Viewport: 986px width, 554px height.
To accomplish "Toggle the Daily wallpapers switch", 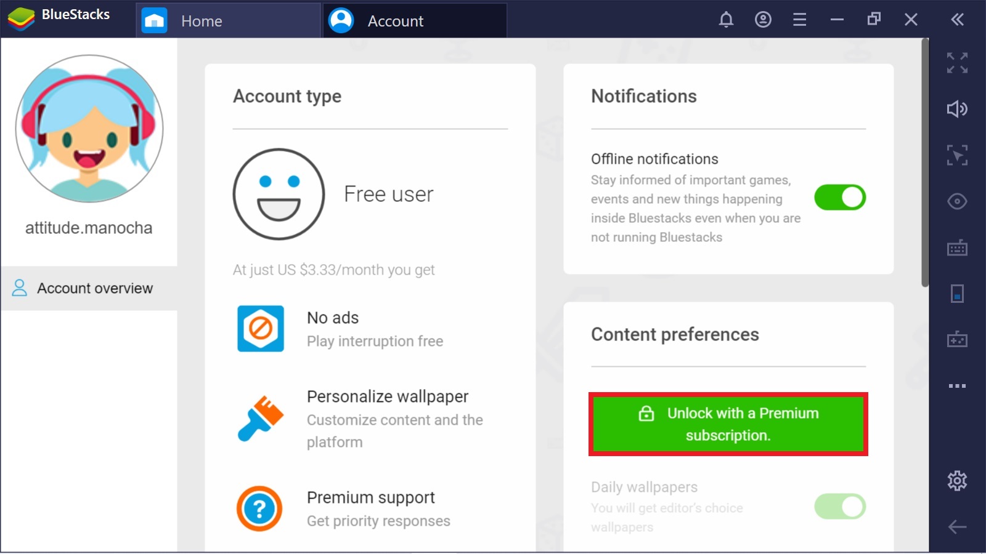I will pyautogui.click(x=840, y=507).
